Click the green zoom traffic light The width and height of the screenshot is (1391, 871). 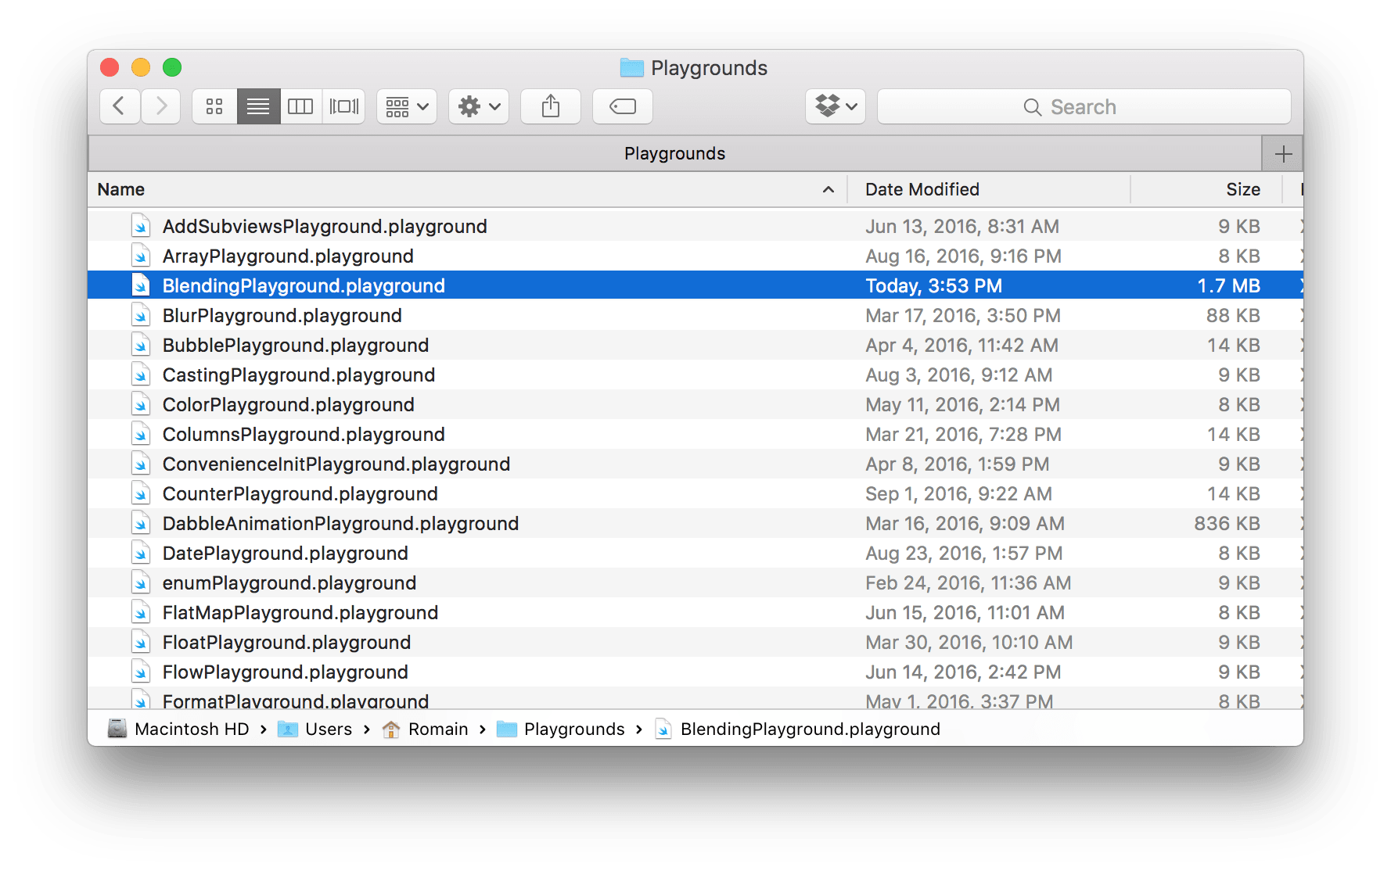click(x=172, y=67)
